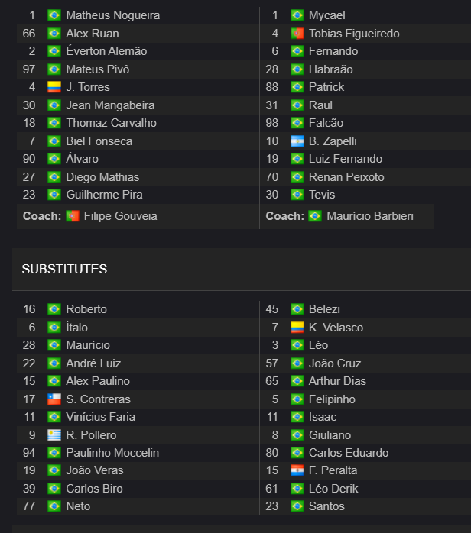
Task: Click substitute Arthur Dias's name
Action: pos(337,381)
